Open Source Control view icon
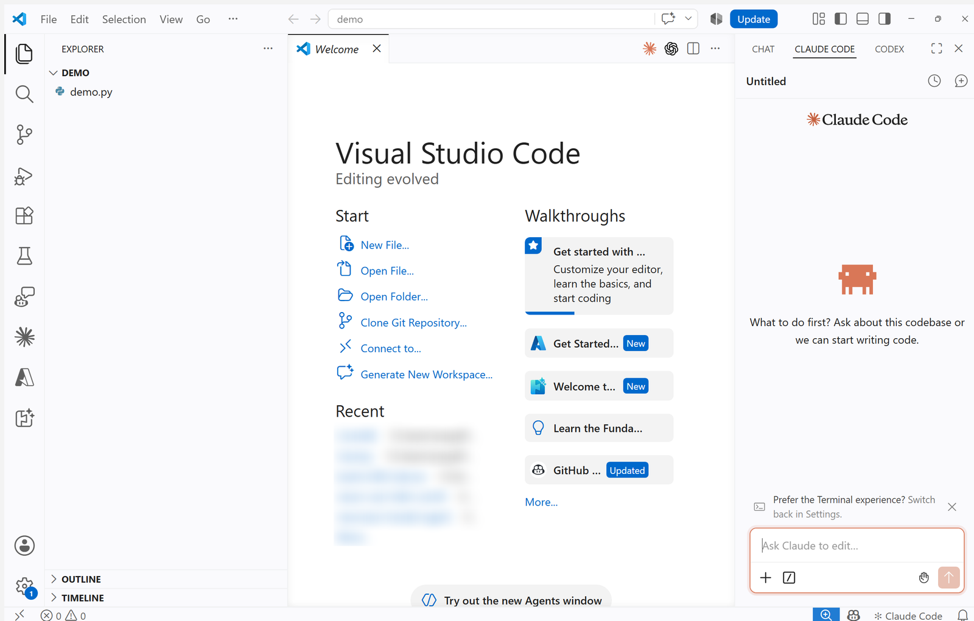This screenshot has width=974, height=621. tap(24, 134)
